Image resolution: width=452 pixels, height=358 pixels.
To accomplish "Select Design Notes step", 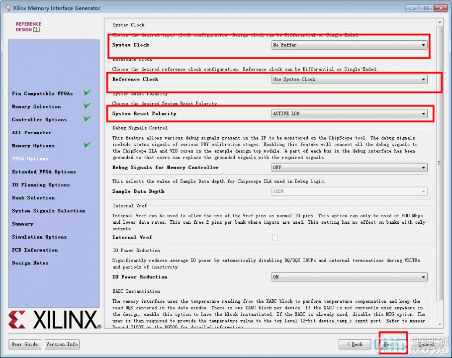I will [30, 263].
